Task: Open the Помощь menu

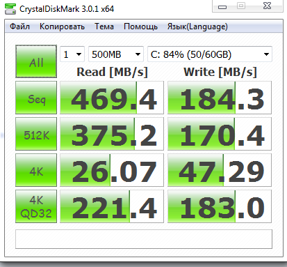Action: pyautogui.click(x=140, y=26)
